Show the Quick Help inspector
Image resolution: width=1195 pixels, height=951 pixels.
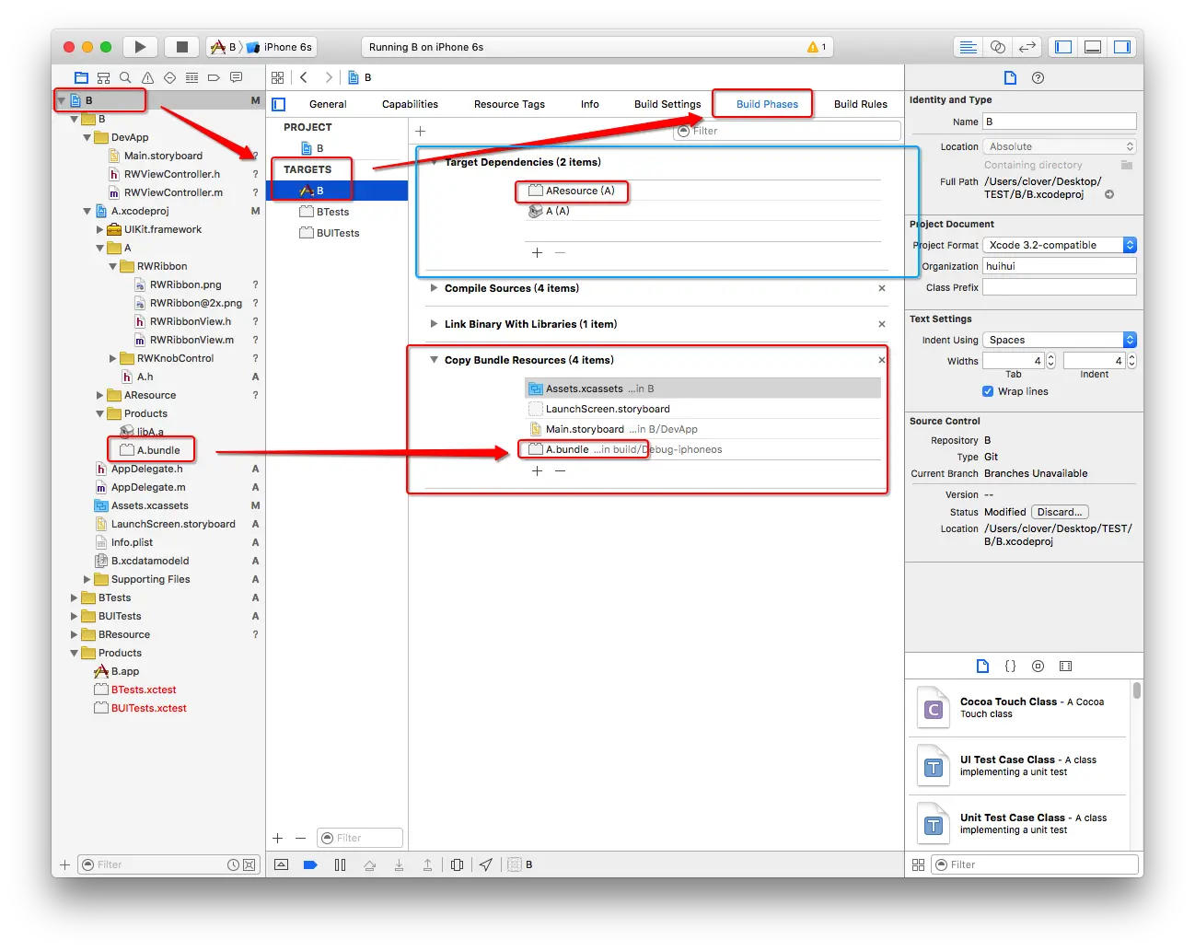(x=1038, y=78)
